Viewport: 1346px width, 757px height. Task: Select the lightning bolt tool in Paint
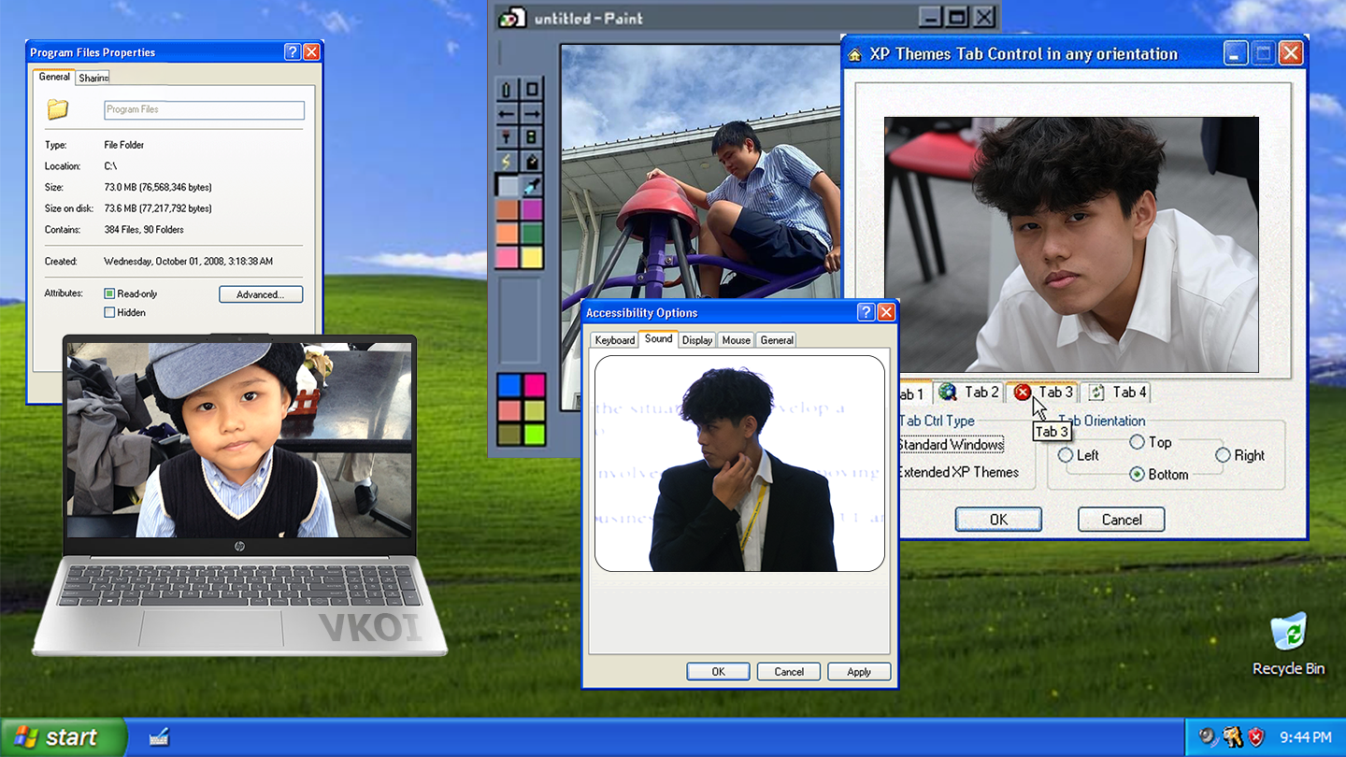tap(507, 162)
